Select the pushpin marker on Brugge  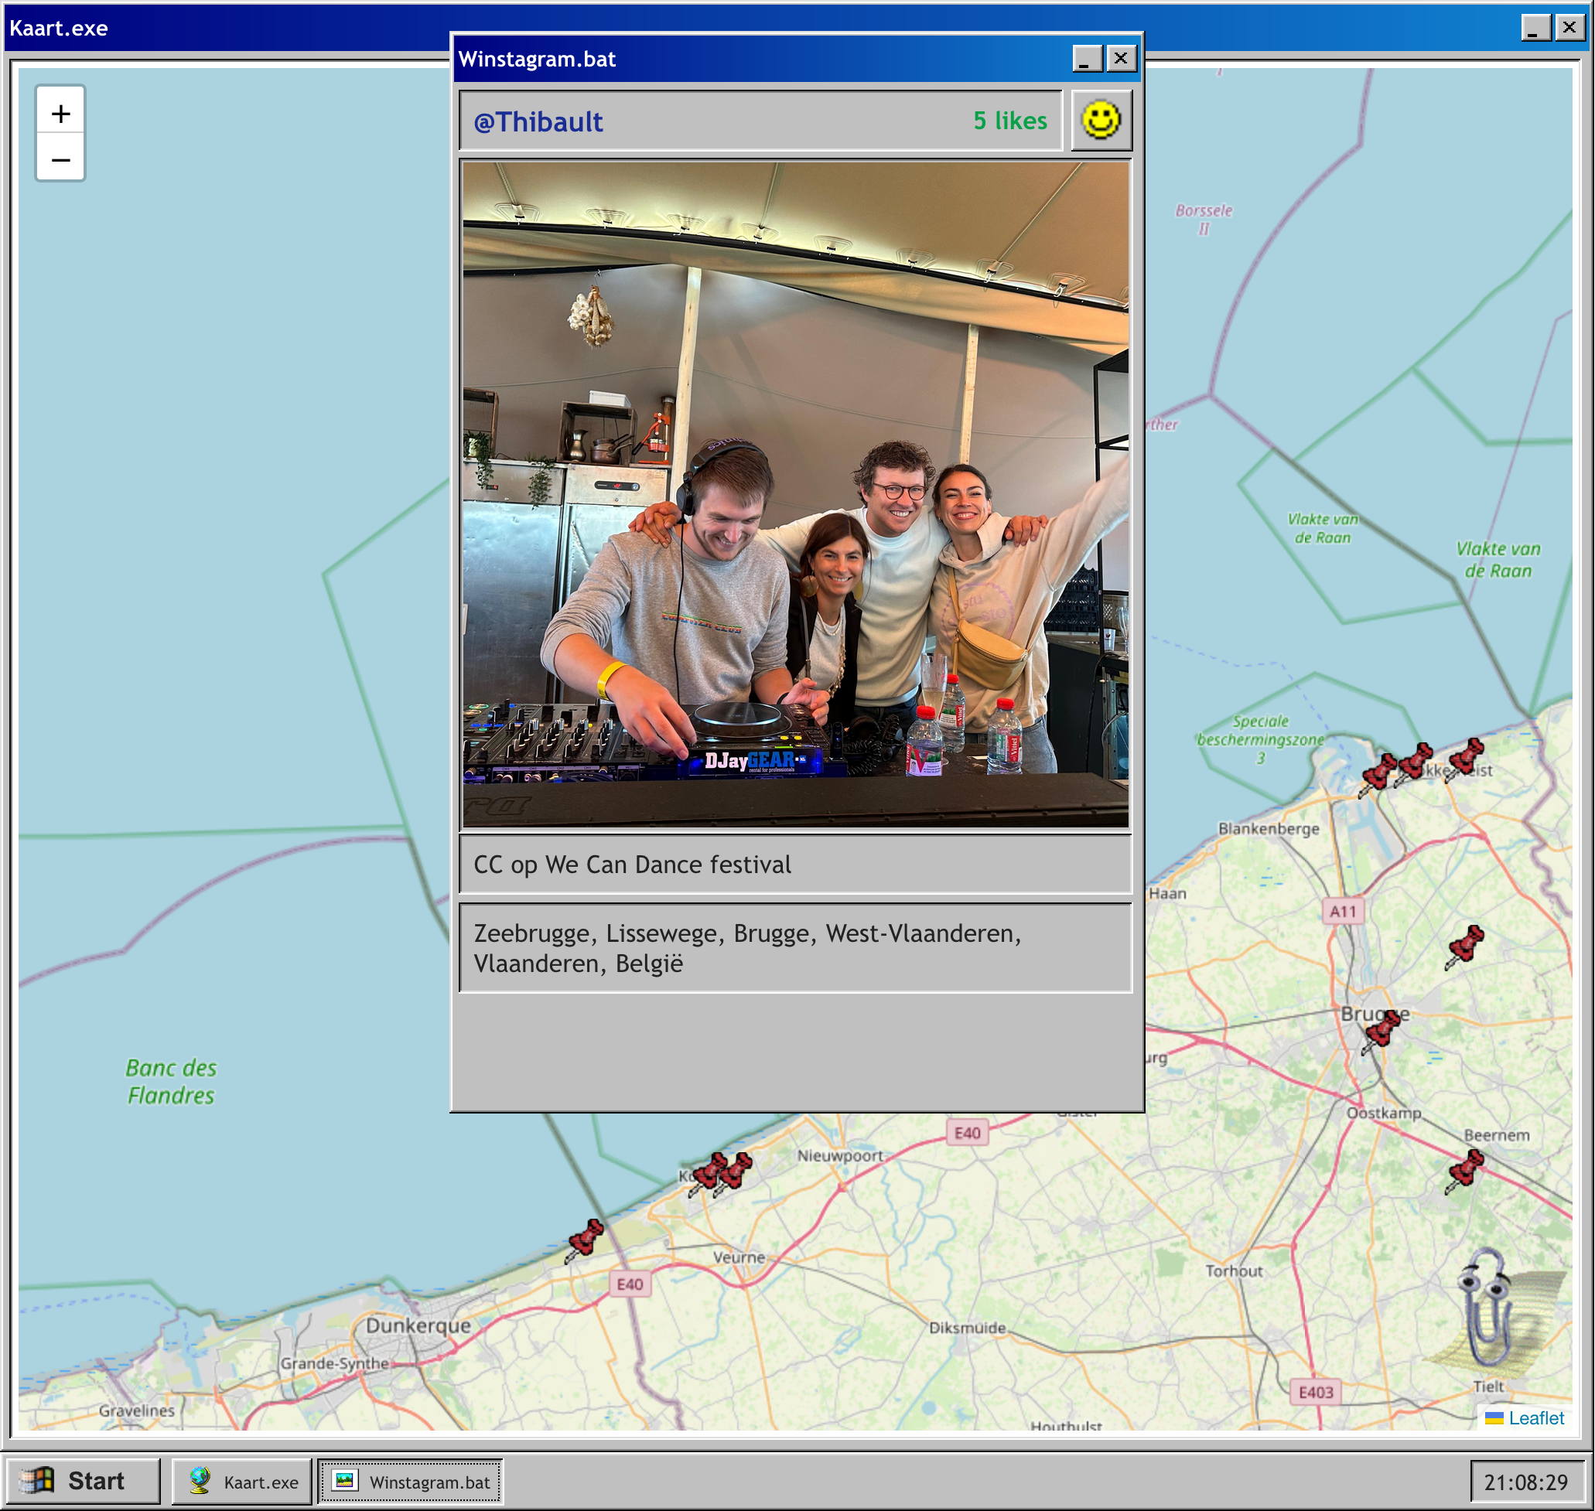pos(1382,1031)
